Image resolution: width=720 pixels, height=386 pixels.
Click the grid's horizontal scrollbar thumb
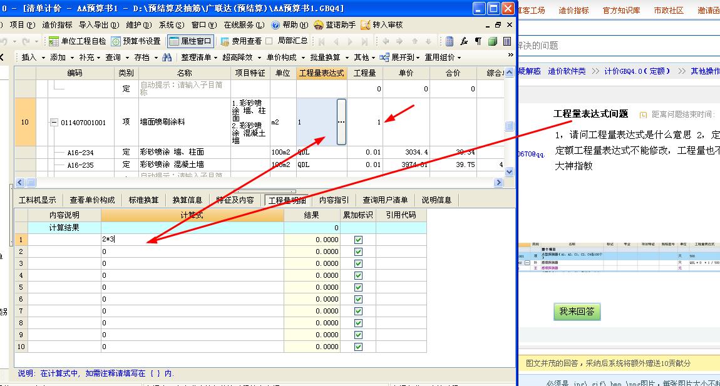[31, 183]
